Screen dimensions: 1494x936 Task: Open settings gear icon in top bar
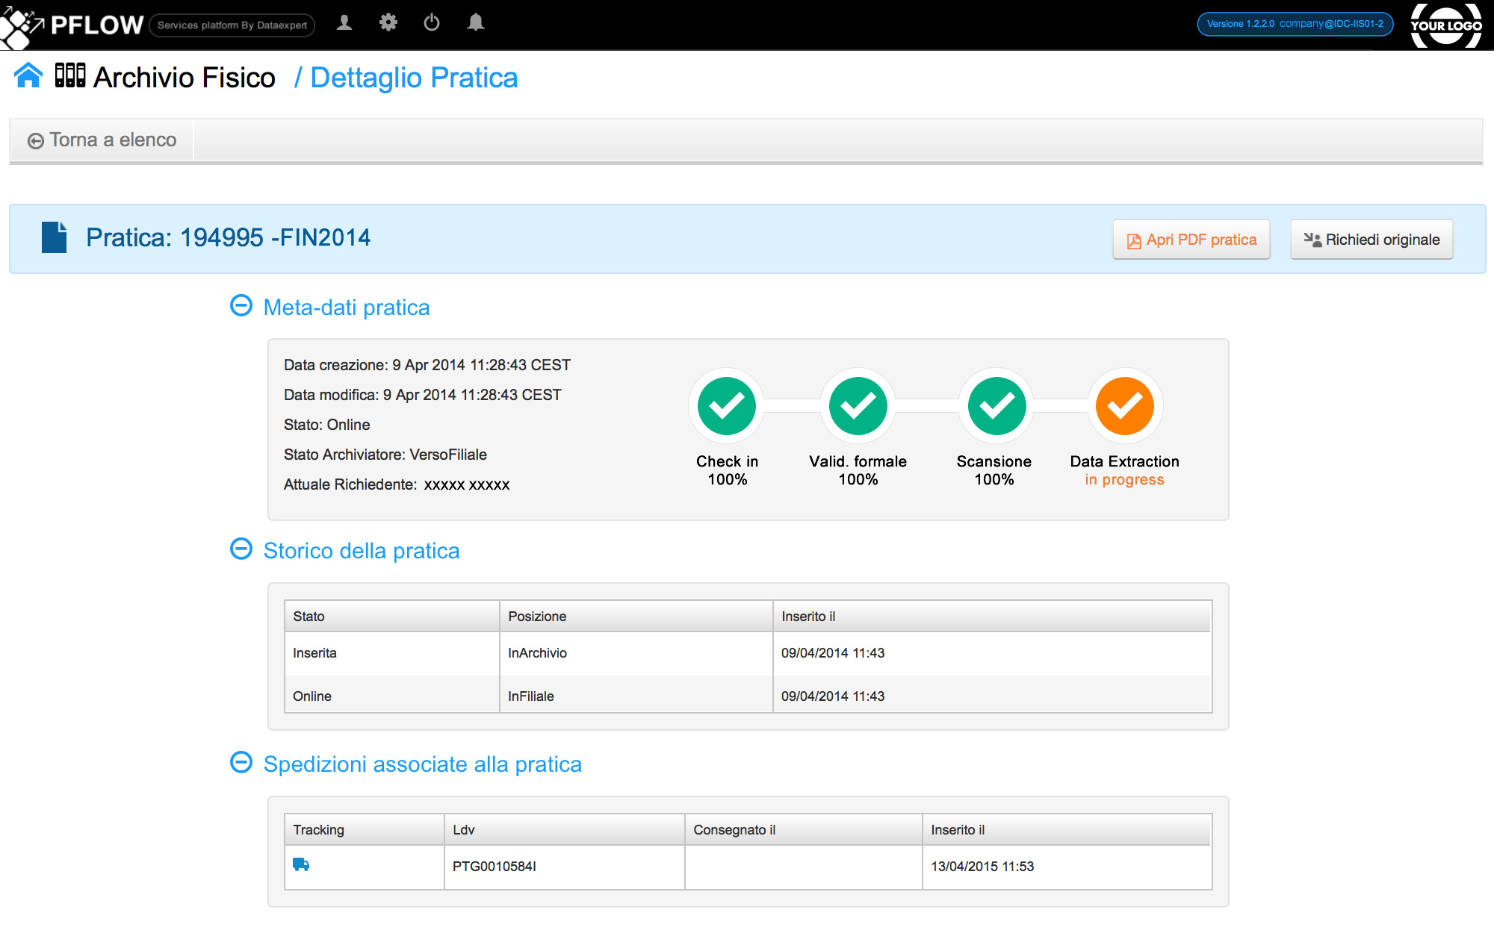(x=388, y=23)
